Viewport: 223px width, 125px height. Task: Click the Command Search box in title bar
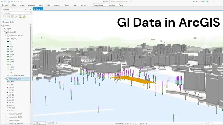tap(120, 2)
